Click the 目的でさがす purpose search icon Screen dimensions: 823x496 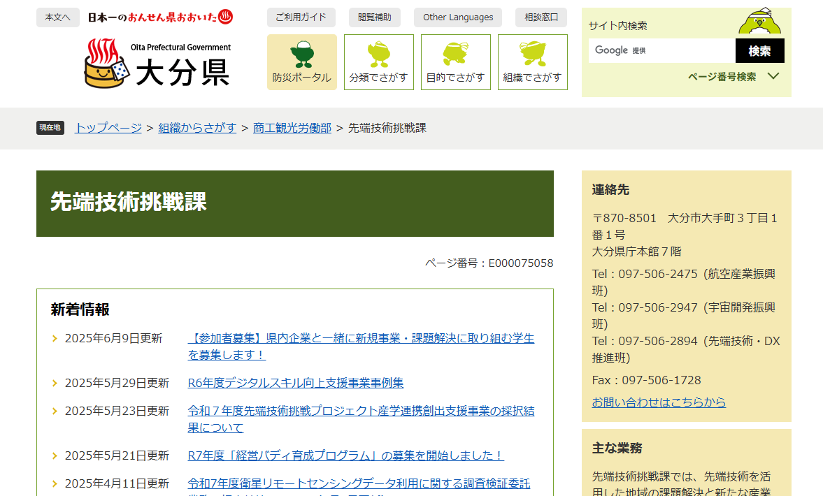point(456,62)
